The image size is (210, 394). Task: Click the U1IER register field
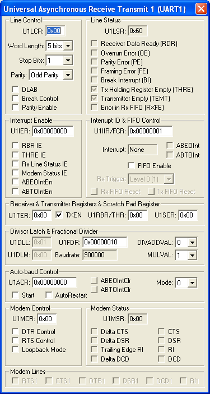pos(53,131)
